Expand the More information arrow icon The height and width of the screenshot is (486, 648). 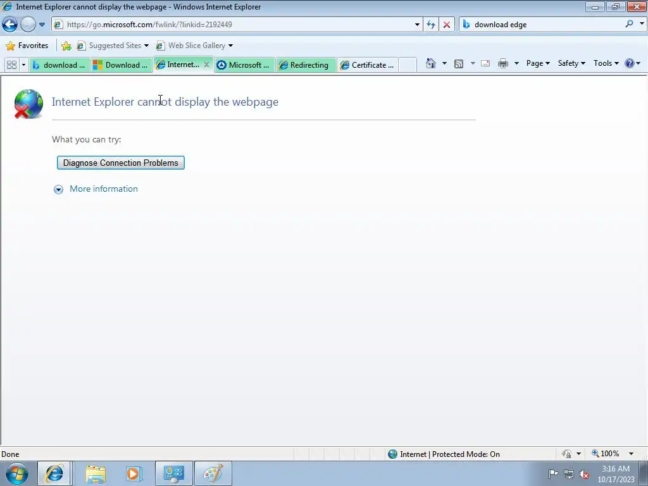58,189
